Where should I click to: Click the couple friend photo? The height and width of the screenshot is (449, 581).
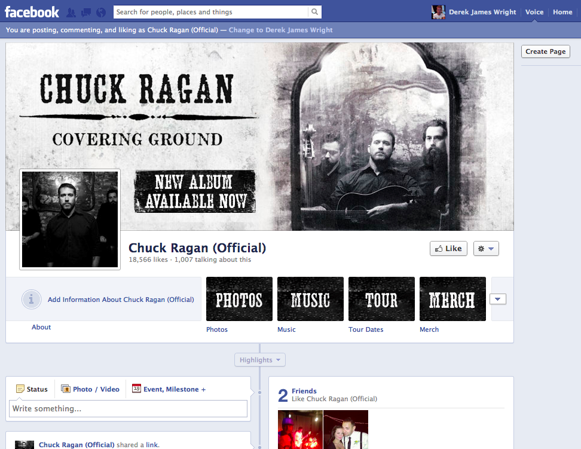coord(345,429)
